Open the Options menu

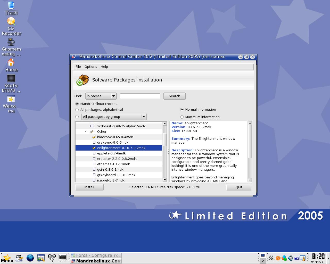click(x=91, y=67)
